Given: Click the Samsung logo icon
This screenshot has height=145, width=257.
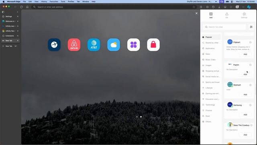Looking at the screenshot, I should (x=230, y=105).
